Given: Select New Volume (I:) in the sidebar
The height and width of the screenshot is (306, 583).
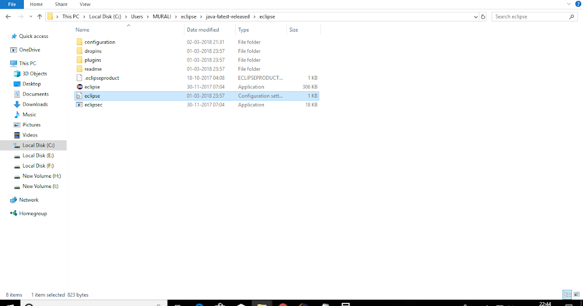Looking at the screenshot, I should [40, 186].
